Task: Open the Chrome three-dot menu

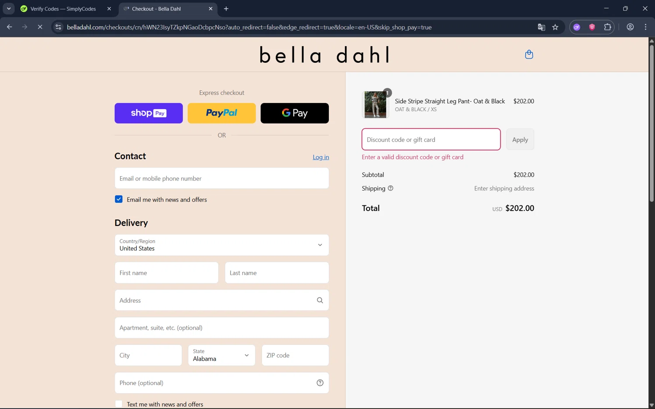Action: [x=645, y=27]
